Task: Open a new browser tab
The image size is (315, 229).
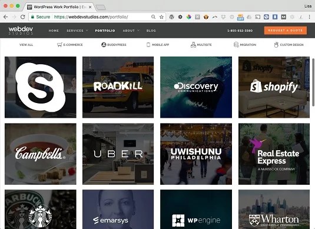Action: [x=101, y=8]
